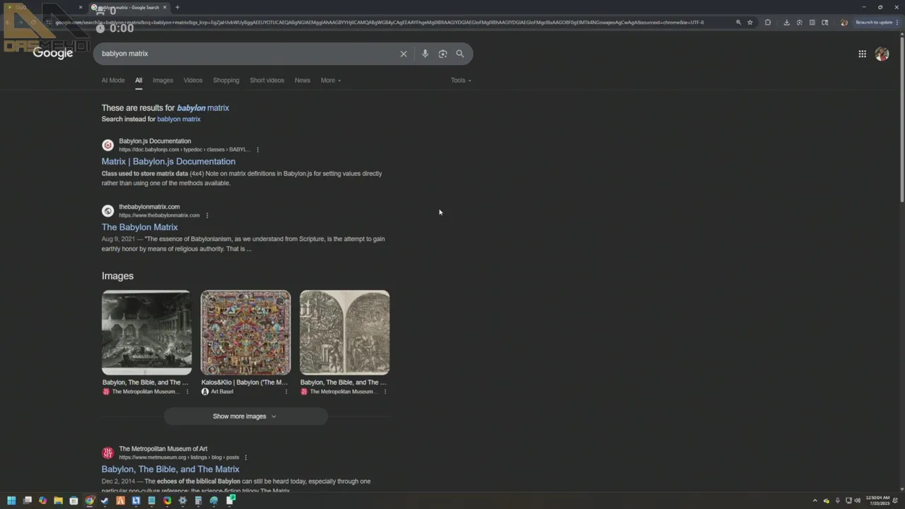Switch to Videos tab

193,81
